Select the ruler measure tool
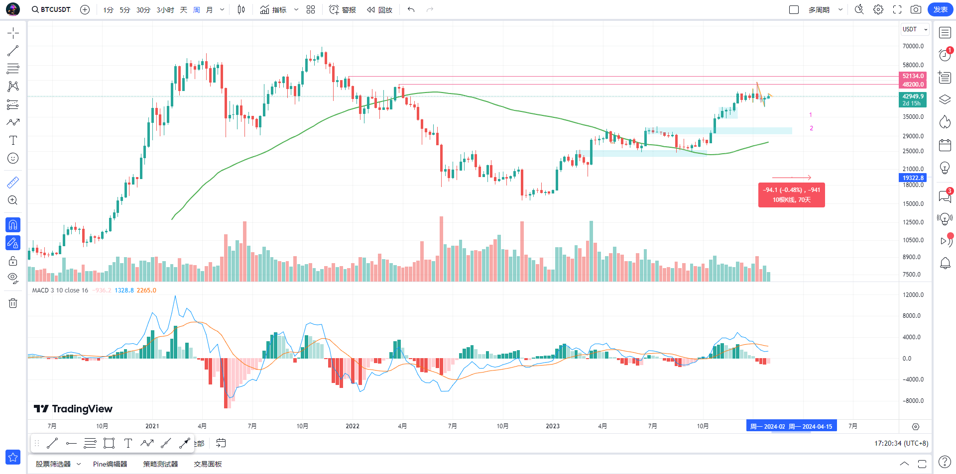The image size is (956, 474). (x=13, y=183)
